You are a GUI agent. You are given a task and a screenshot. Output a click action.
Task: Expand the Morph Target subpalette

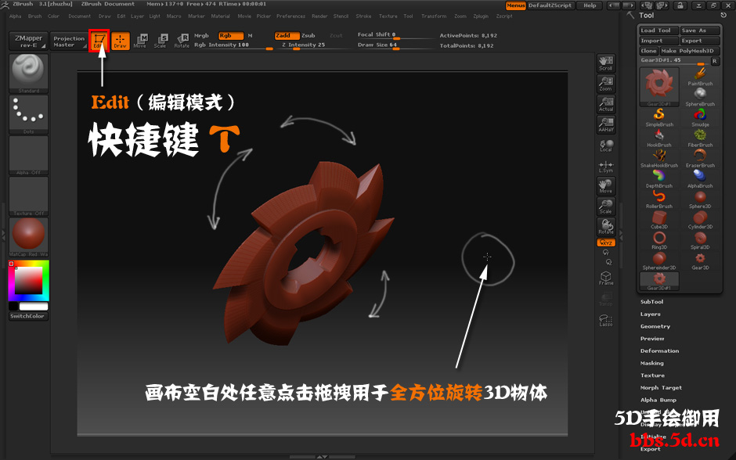pyautogui.click(x=661, y=388)
